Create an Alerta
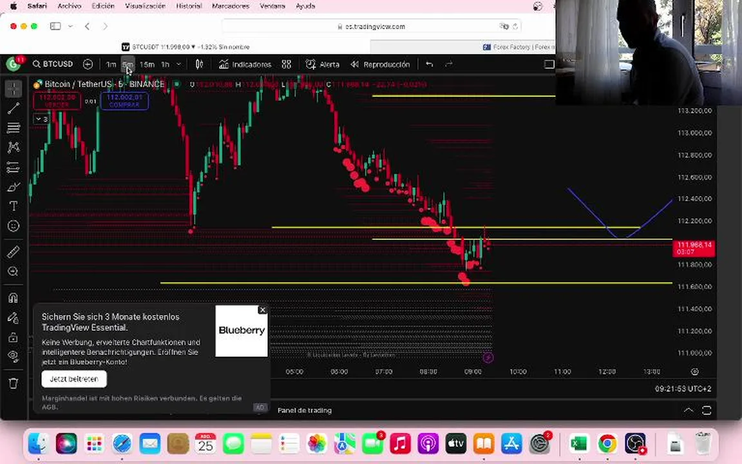742x464 pixels. [323, 64]
